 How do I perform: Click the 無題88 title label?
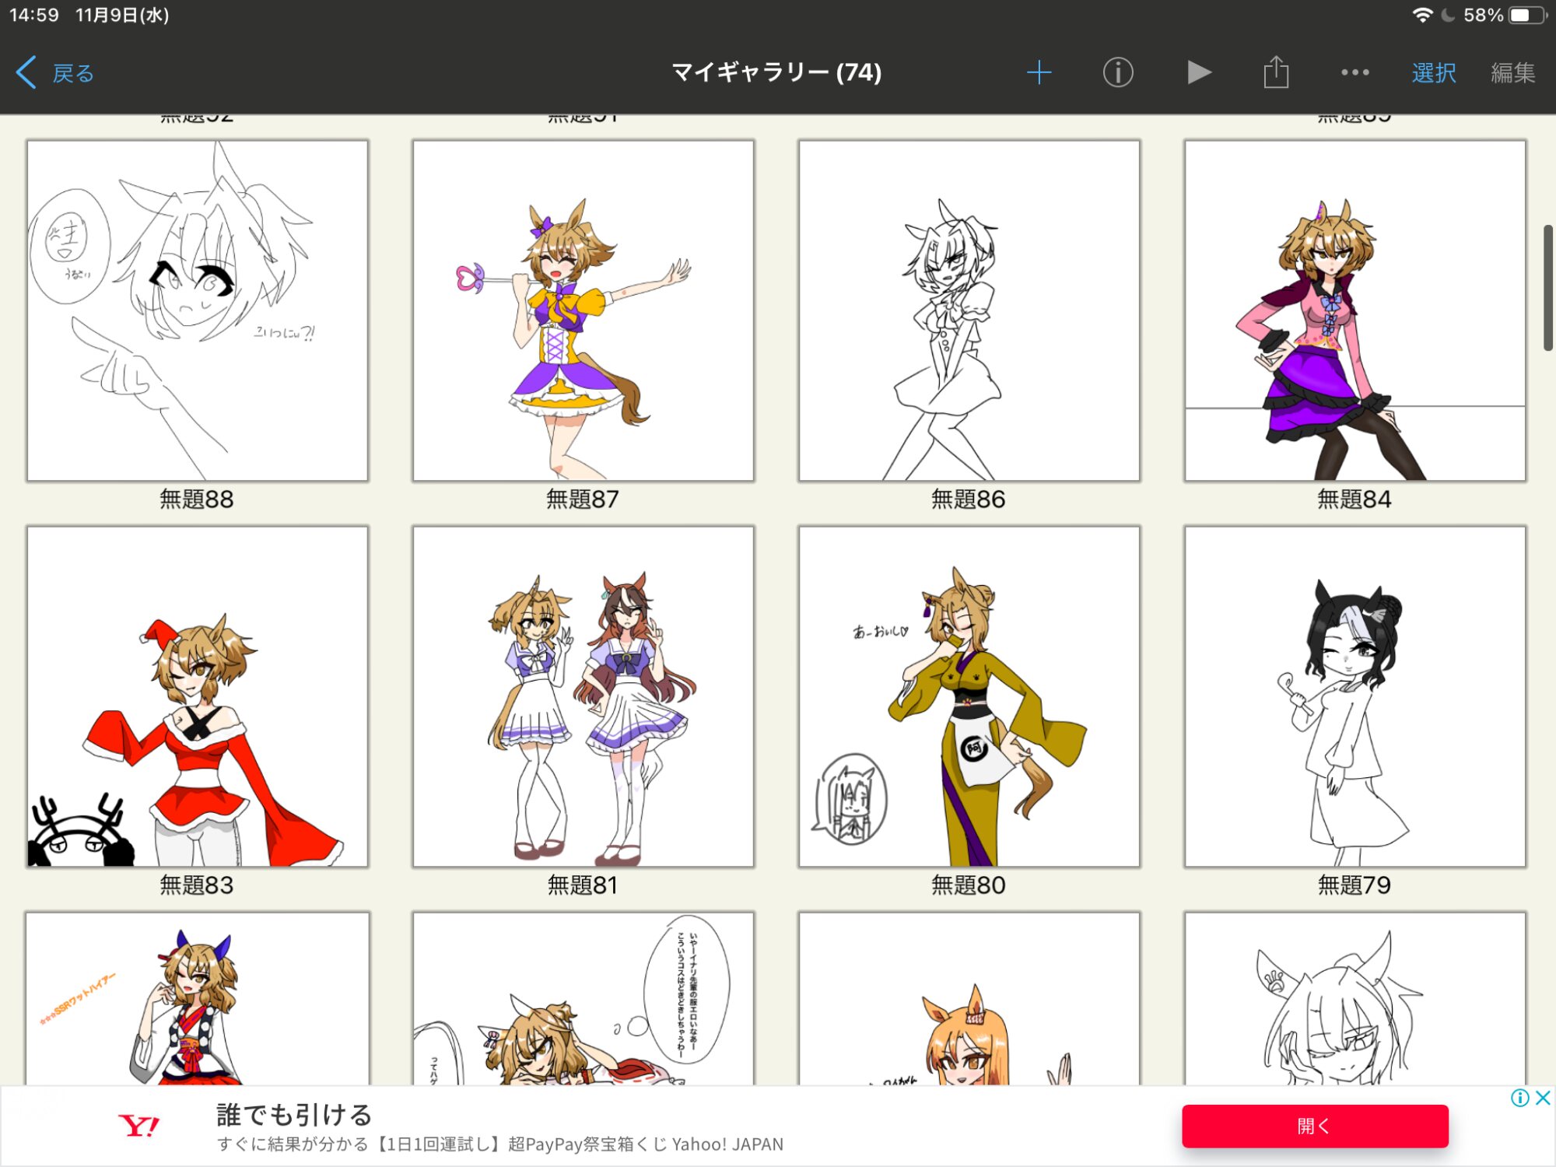point(197,499)
